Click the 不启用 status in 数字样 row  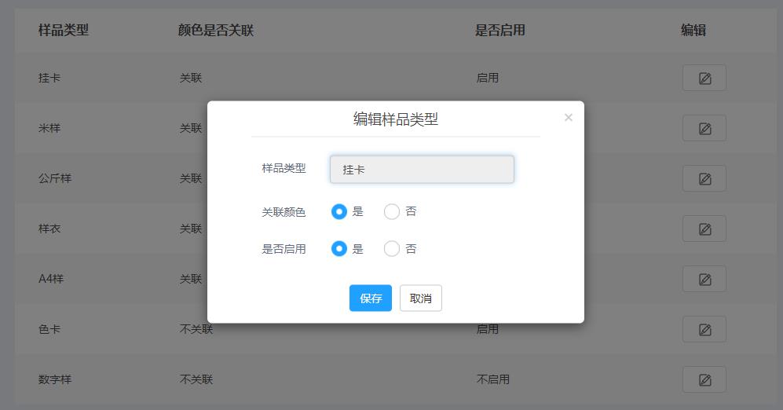click(x=493, y=379)
